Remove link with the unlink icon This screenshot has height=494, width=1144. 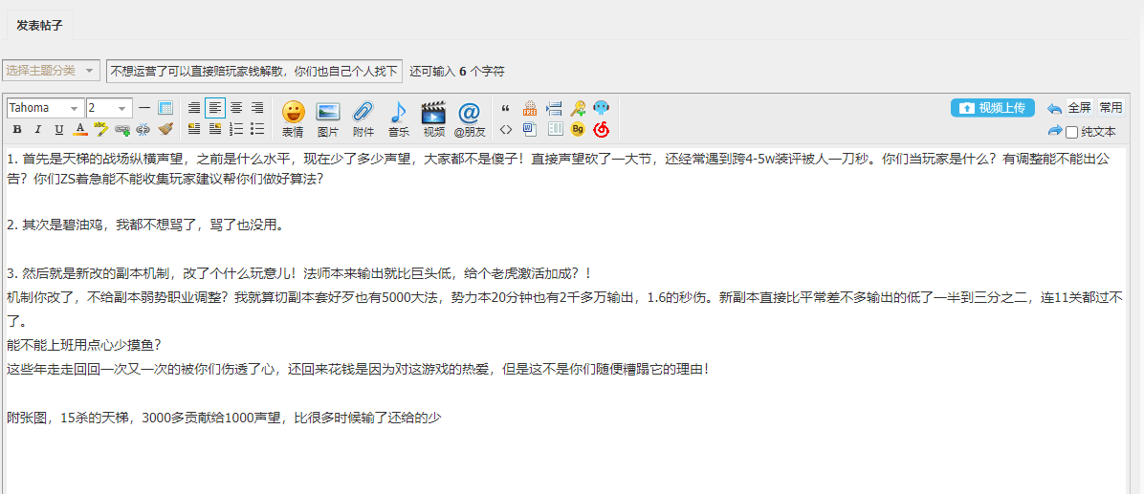point(143,130)
